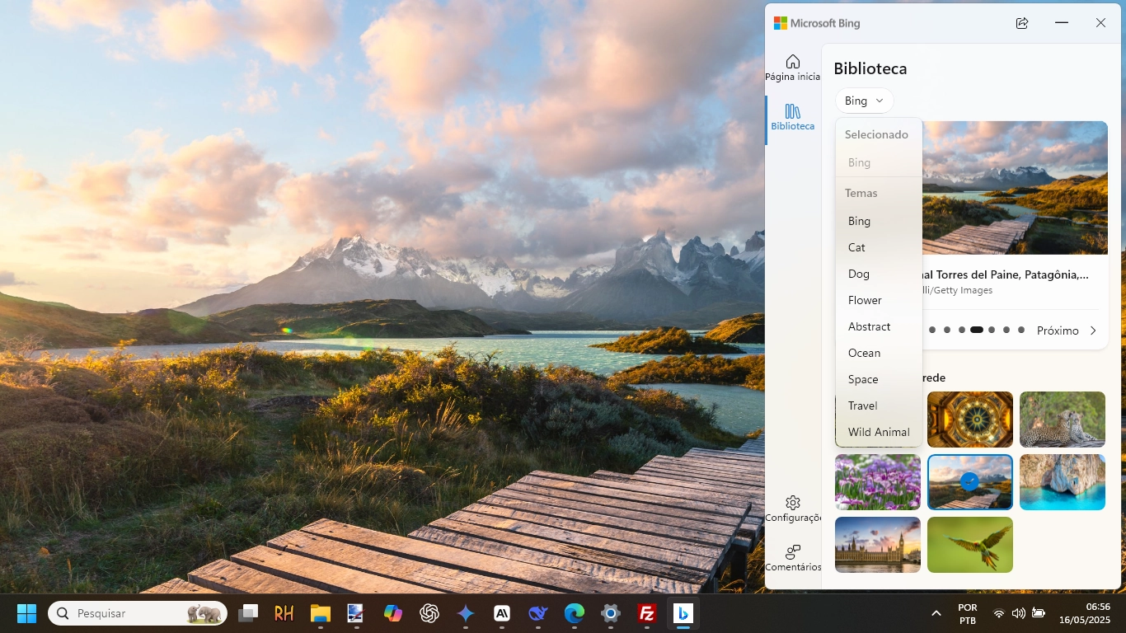
Task: Minimize the Microsoft Bing window
Action: 1062,23
